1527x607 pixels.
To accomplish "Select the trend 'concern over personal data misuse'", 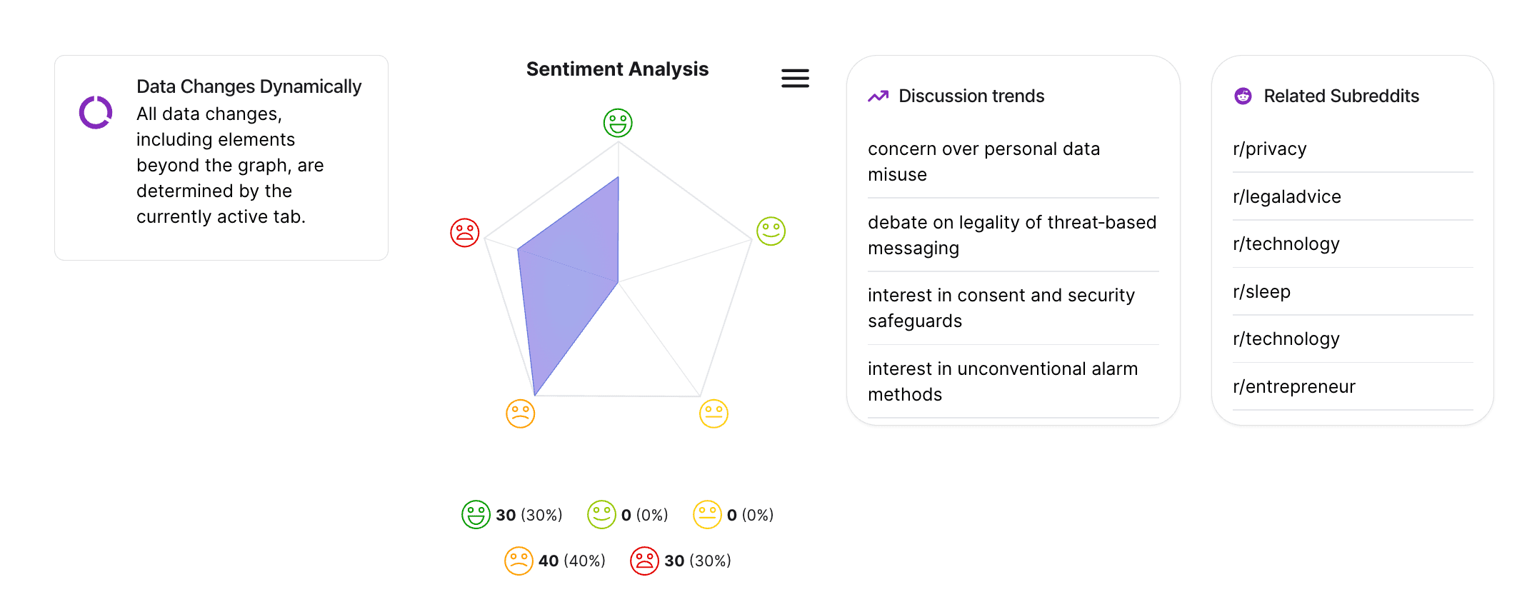I will (983, 162).
